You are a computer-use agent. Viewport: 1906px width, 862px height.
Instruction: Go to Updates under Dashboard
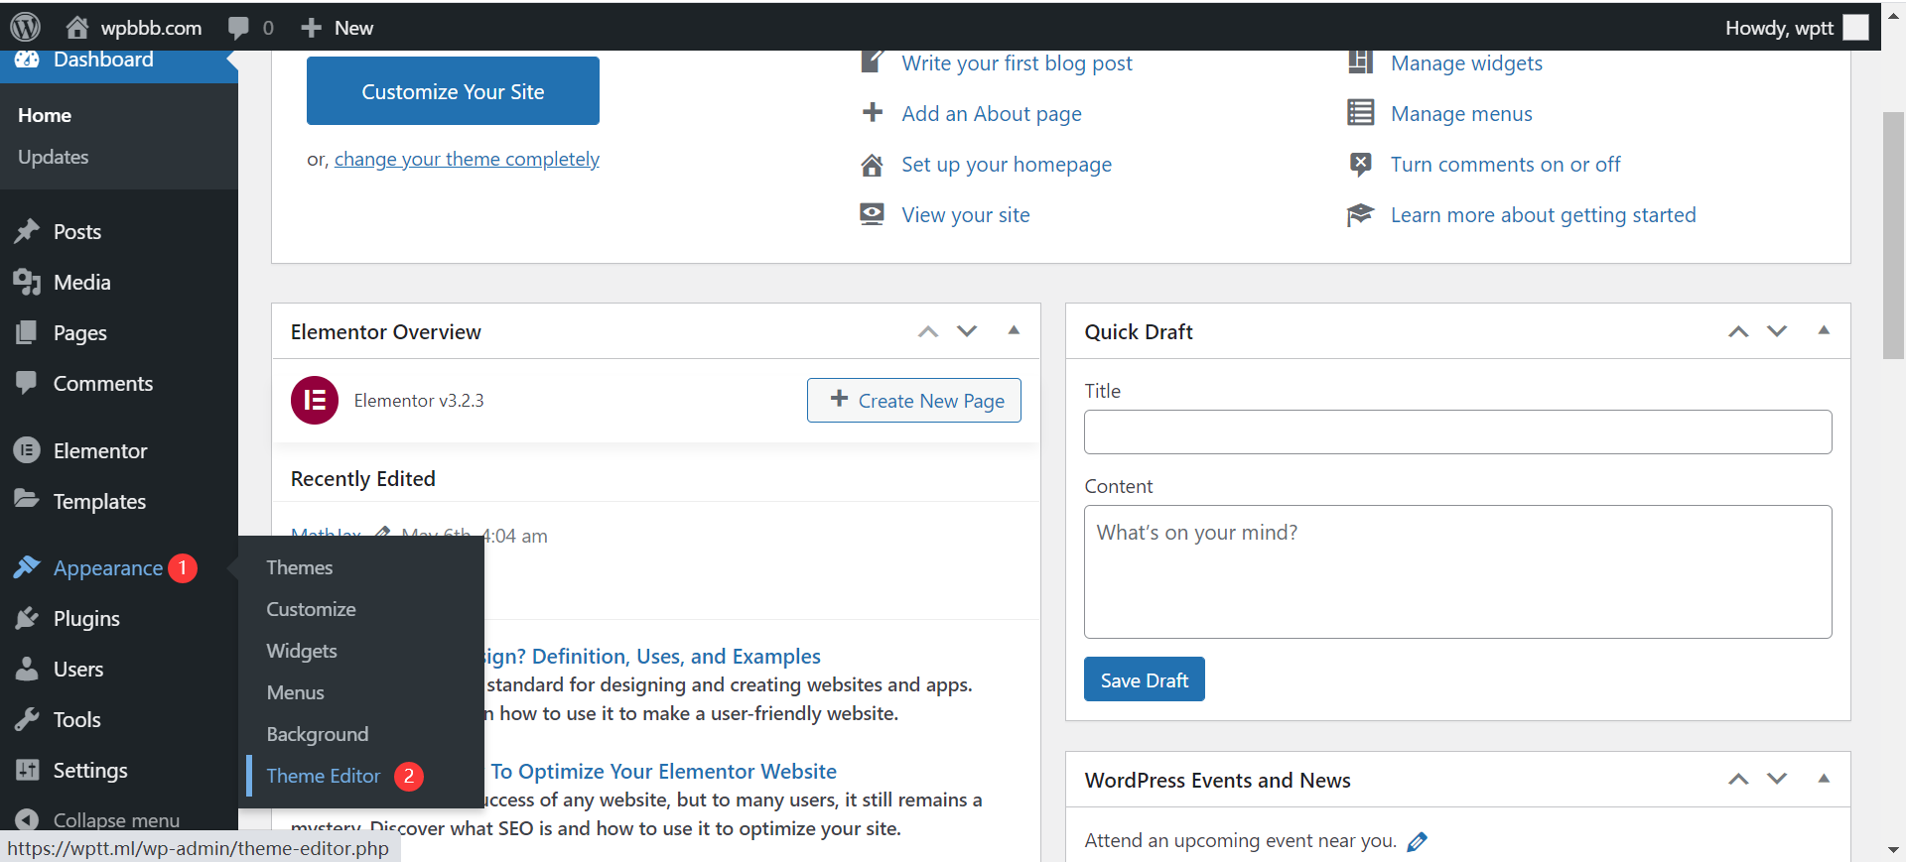54,157
